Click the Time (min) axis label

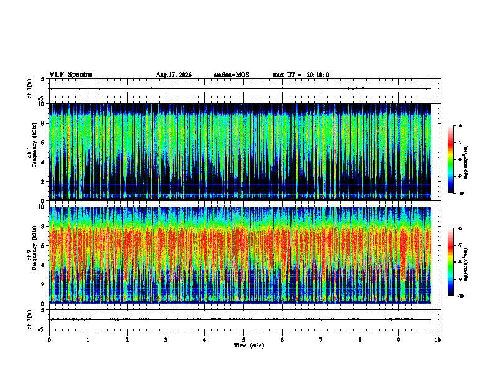249,346
